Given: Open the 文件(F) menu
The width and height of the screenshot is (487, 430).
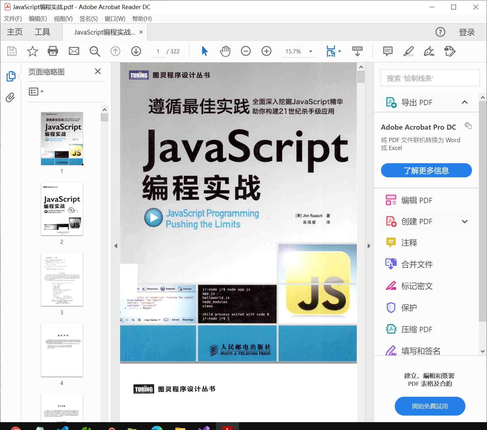Looking at the screenshot, I should [13, 19].
